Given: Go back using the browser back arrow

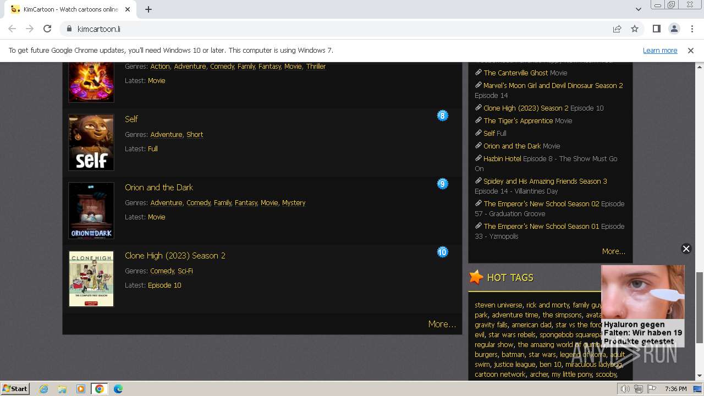Looking at the screenshot, I should (12, 29).
